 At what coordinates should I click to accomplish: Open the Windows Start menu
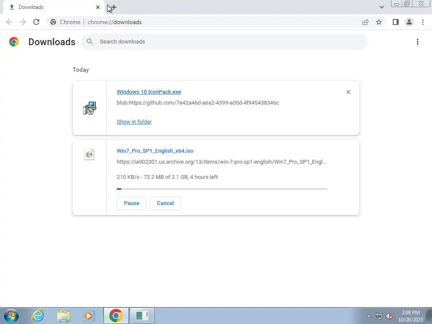pos(11,316)
